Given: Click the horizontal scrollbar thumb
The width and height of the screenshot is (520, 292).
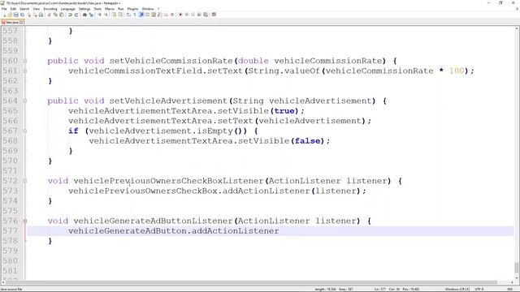Looking at the screenshot, I should pos(251,282).
